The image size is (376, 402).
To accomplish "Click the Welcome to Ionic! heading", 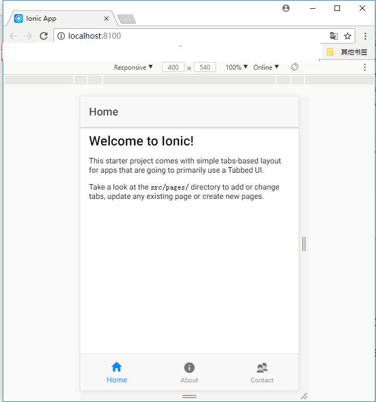I will [141, 141].
